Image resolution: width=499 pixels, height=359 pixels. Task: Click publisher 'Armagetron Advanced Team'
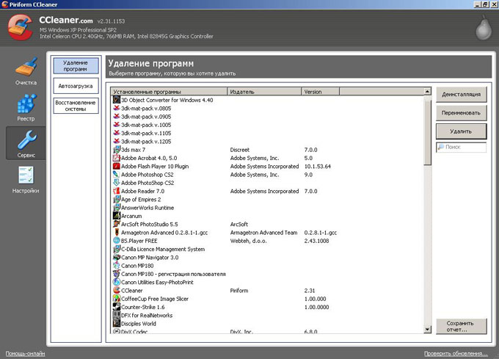click(x=264, y=232)
